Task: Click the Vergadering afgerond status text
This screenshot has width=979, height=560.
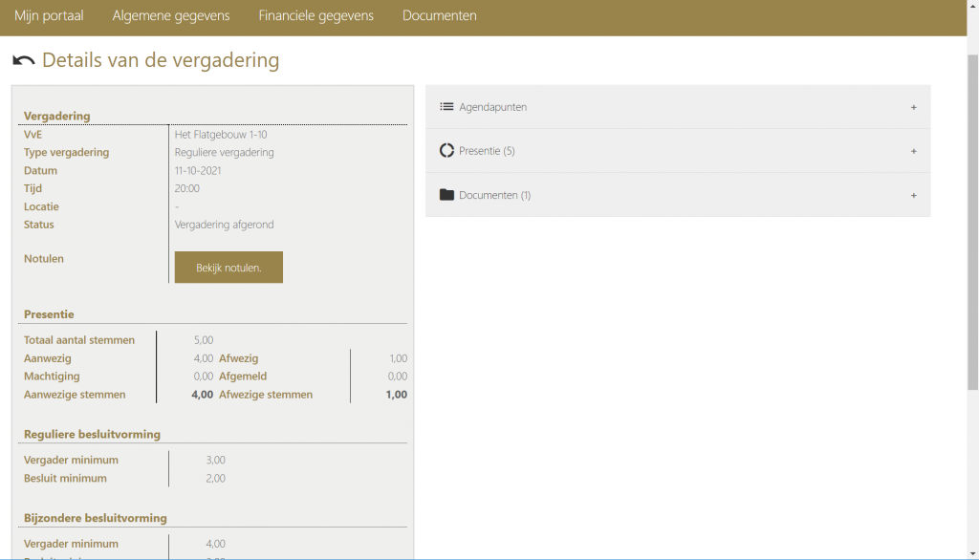Action: [224, 225]
